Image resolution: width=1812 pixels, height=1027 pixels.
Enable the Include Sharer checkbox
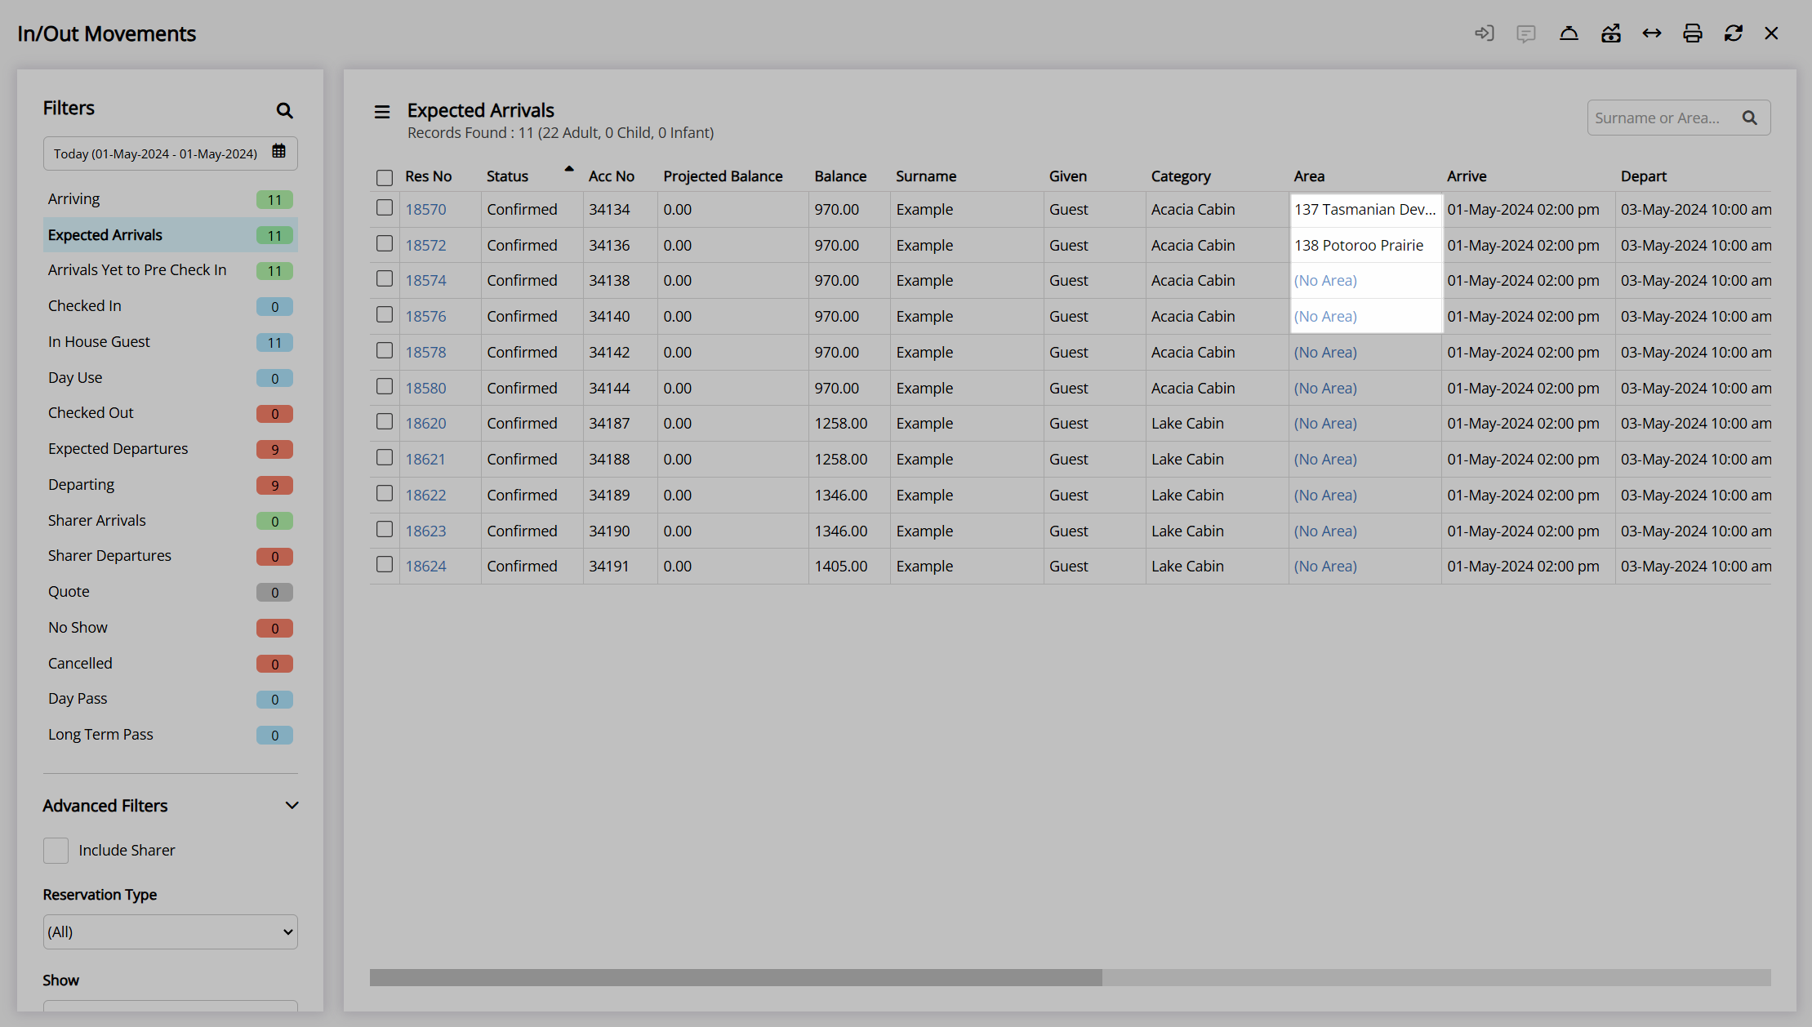coord(56,851)
